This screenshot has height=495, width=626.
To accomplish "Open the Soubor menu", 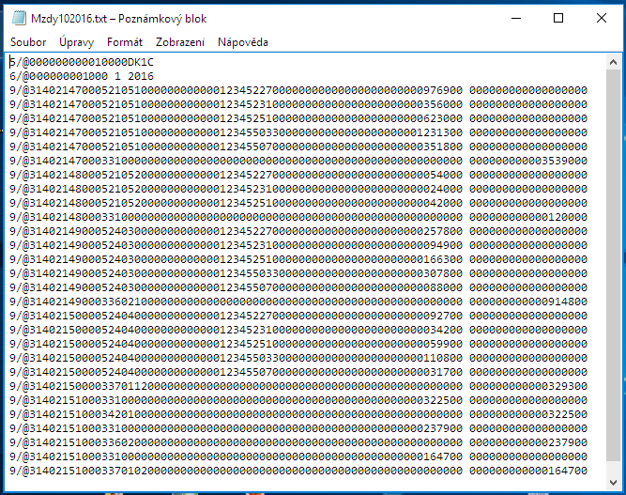I will [x=28, y=42].
